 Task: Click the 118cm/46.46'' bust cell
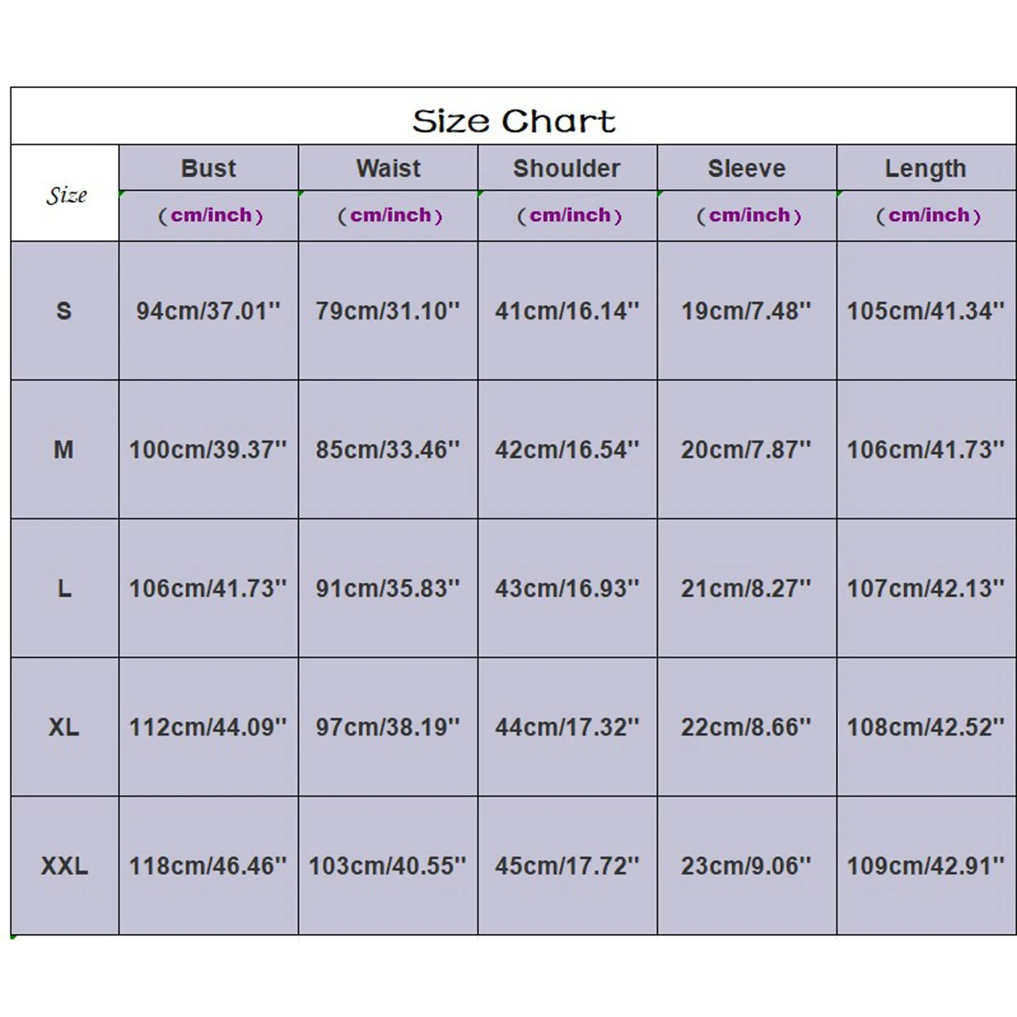click(208, 866)
